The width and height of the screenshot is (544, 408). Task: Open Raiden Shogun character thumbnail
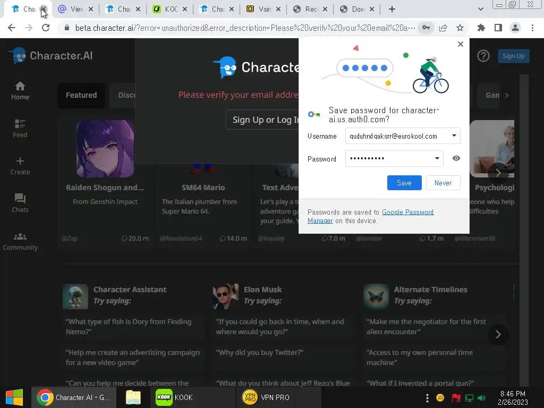(x=105, y=149)
